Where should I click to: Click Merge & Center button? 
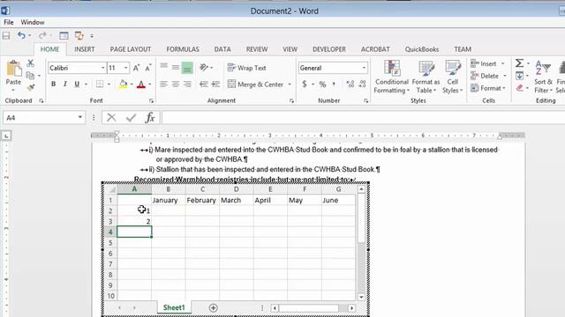(256, 85)
